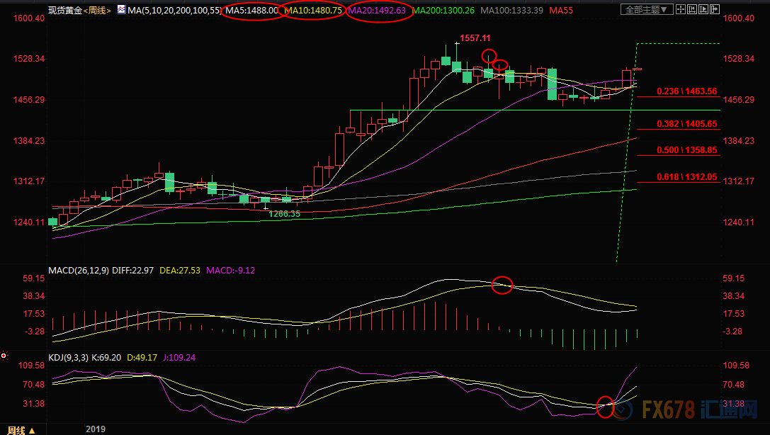The width and height of the screenshot is (770, 435).
Task: Click the <周线> period label beside 现货黄金
Action: (x=96, y=11)
